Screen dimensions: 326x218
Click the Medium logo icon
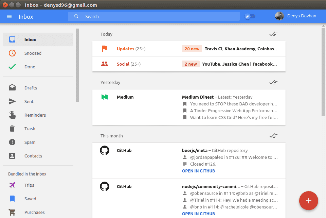point(105,97)
